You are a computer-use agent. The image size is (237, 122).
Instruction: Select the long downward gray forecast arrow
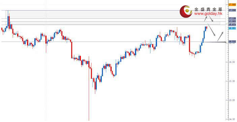[211, 30]
